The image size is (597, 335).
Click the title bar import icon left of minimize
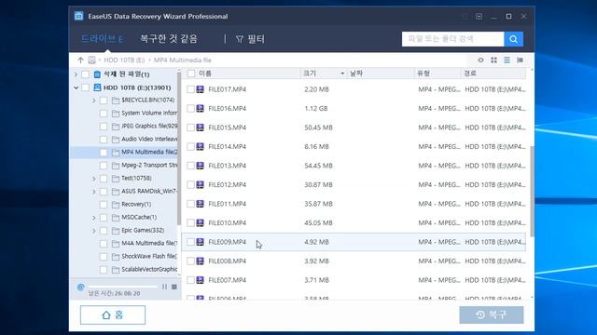[479, 17]
